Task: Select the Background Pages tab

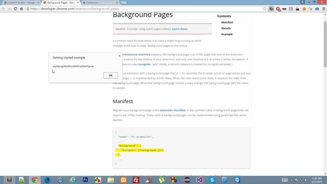Action: point(61,3)
